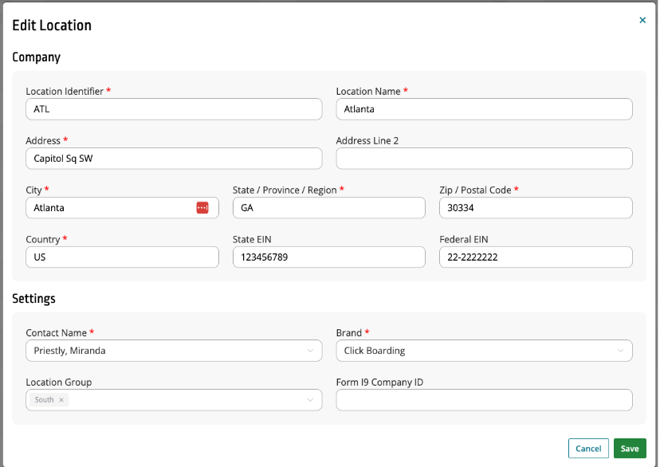Image resolution: width=660 pixels, height=467 pixels.
Task: Click the Edit Location heading
Action: [x=52, y=26]
